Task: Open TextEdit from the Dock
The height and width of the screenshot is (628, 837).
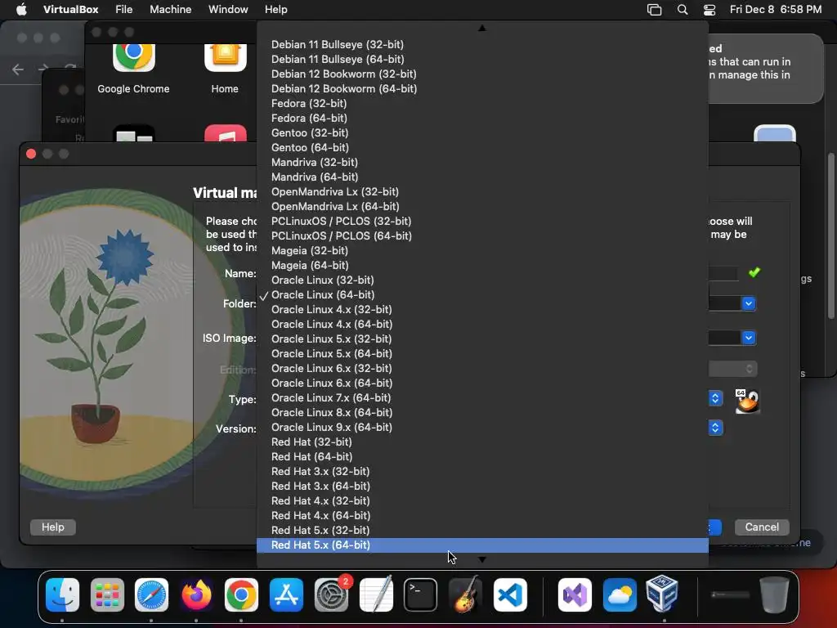Action: [x=376, y=594]
